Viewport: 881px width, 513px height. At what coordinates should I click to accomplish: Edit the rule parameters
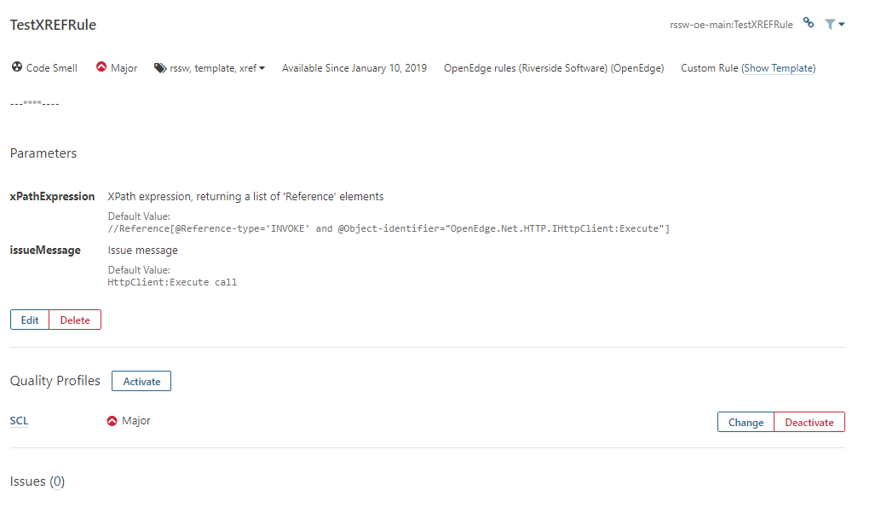coord(29,320)
